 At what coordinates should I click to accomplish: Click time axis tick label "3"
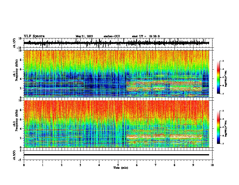[x=80, y=165]
